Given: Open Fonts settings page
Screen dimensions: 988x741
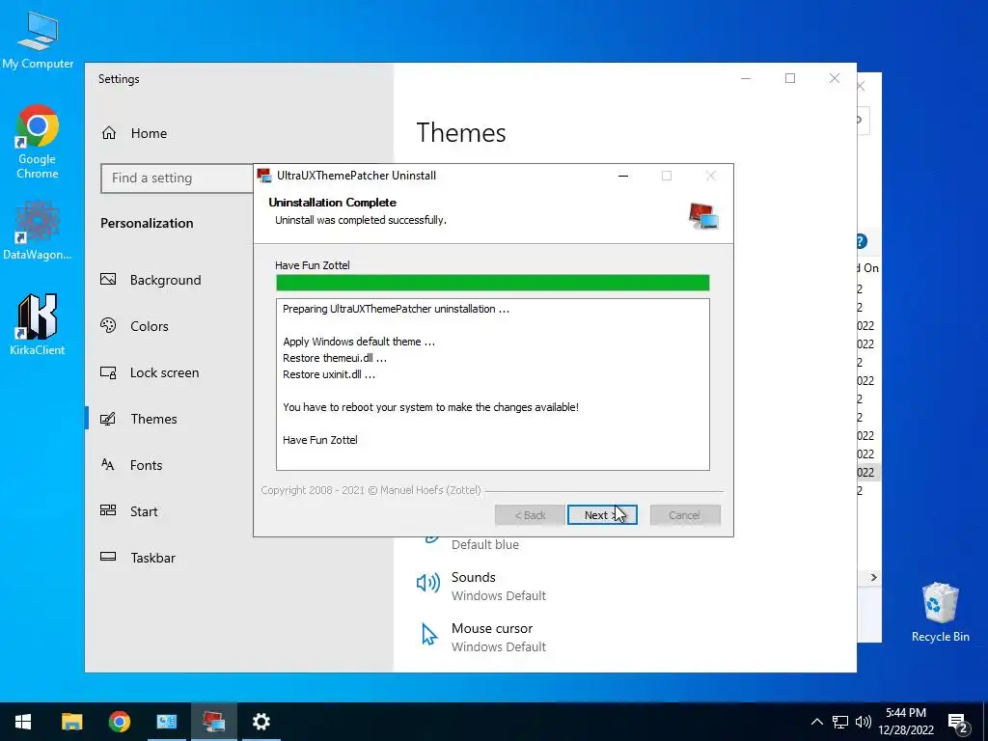Looking at the screenshot, I should click(x=131, y=465).
